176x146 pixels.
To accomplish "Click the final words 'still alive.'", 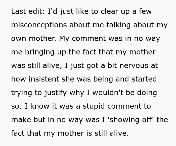I will coord(112,133).
